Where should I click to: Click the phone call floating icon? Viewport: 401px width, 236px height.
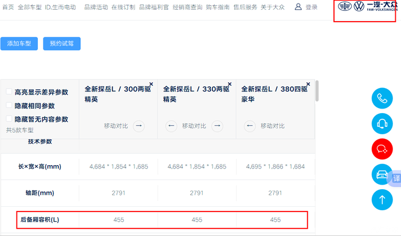(x=381, y=98)
